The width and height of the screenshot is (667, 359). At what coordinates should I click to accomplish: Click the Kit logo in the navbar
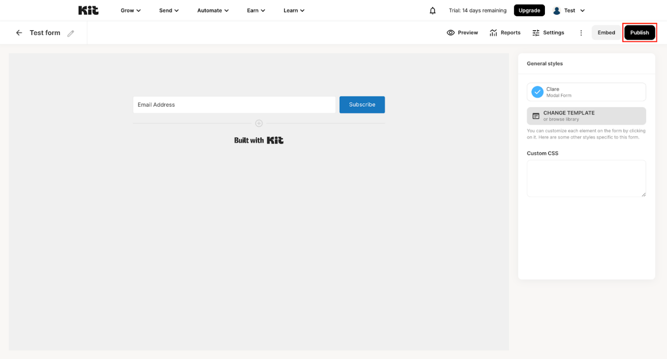[x=88, y=10]
